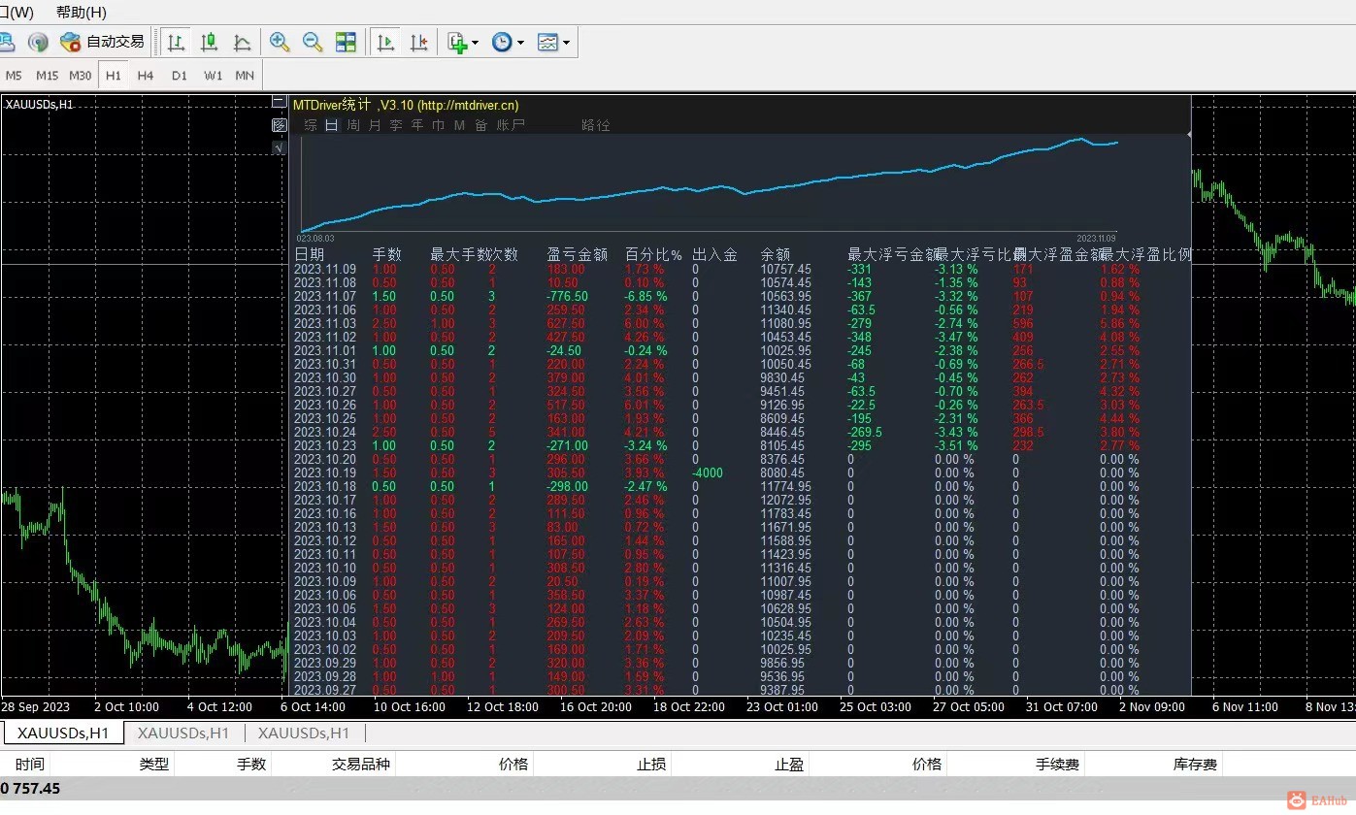Screen dimensions: 1356x815
Task: Select the second XAUUSDs,H1 chart tab
Action: click(x=183, y=733)
